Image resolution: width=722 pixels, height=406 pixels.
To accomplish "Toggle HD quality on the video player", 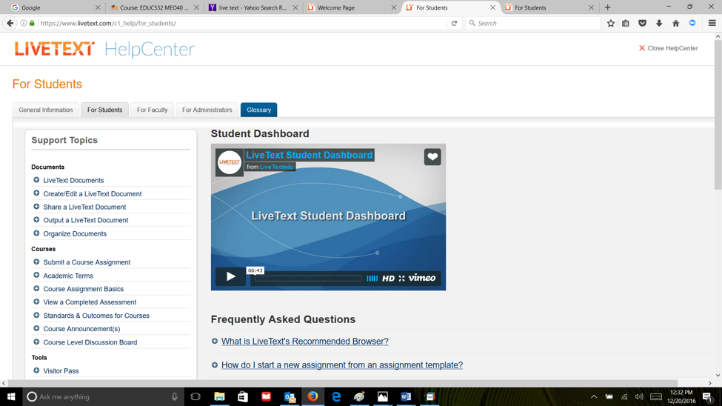I will point(388,279).
